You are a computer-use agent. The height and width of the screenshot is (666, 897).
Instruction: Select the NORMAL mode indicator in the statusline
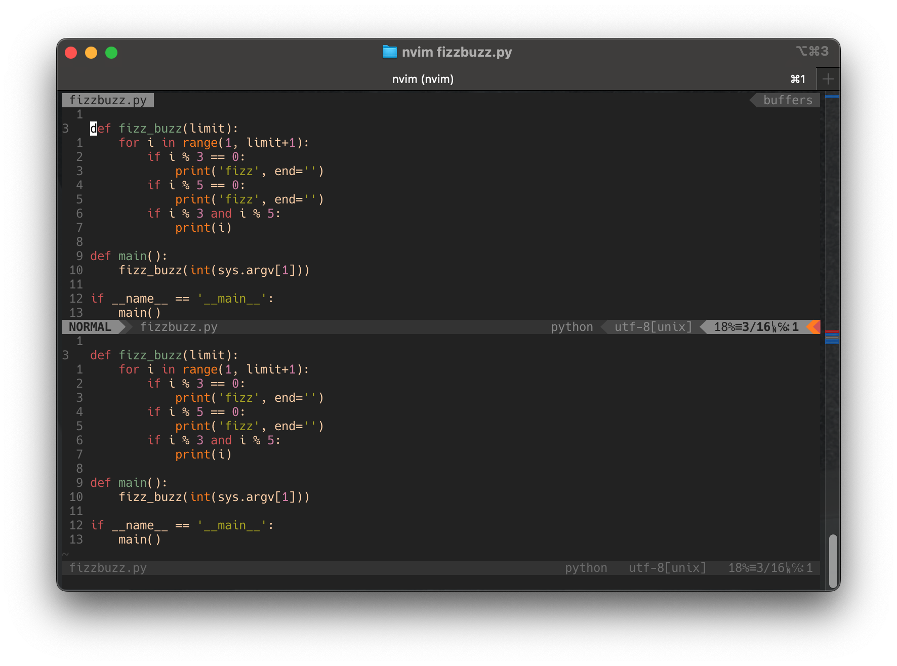[91, 326]
